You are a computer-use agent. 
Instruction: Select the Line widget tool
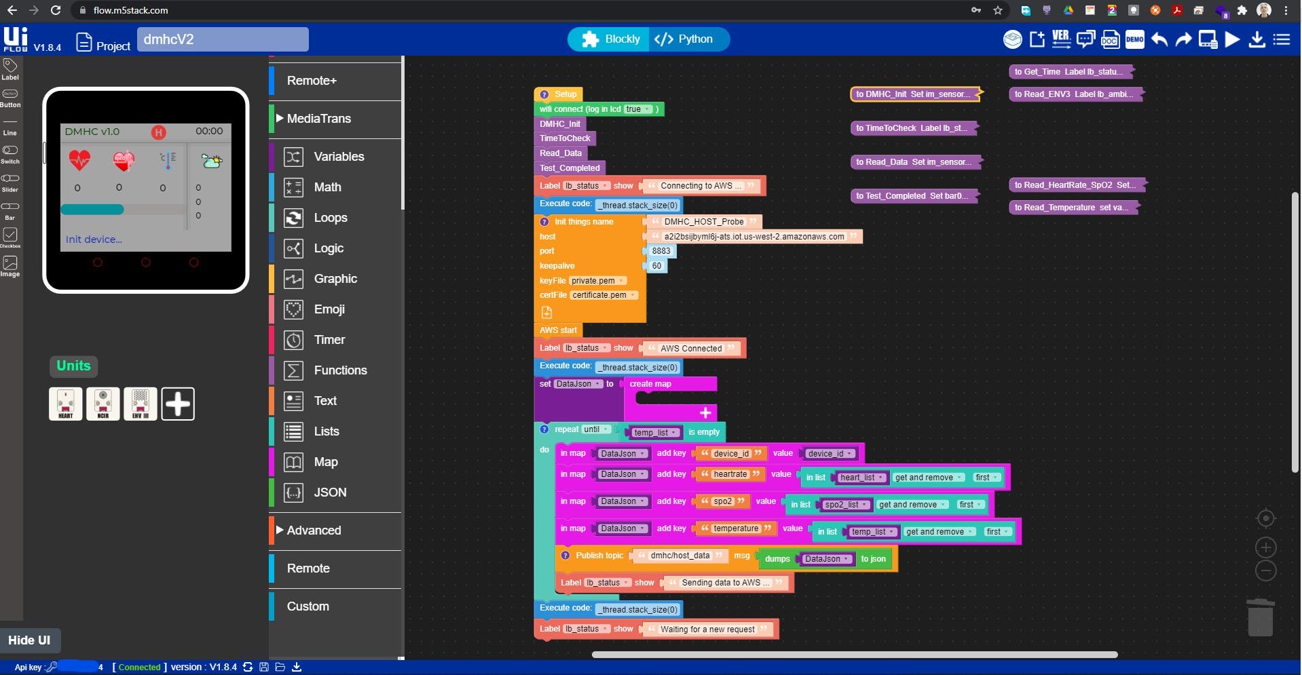click(10, 127)
